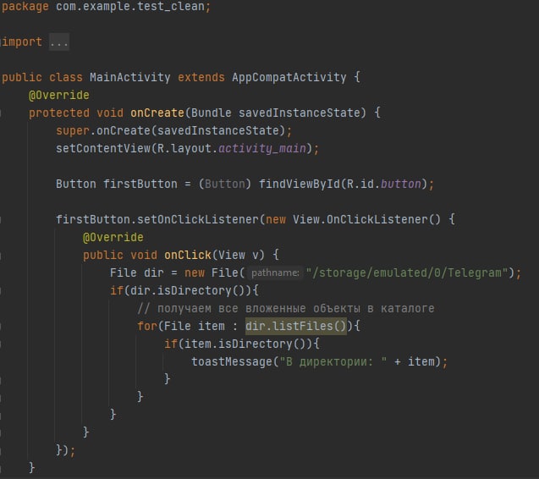
Task: Click the R.id button resource reference
Action: [401, 184]
